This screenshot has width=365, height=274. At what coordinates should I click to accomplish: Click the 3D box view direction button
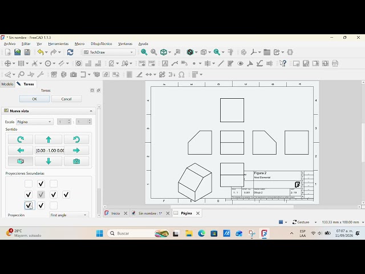[x=21, y=161]
